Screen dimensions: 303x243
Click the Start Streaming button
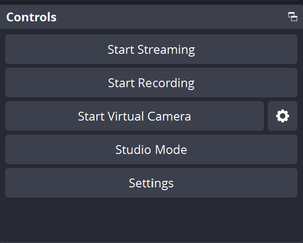(x=151, y=49)
